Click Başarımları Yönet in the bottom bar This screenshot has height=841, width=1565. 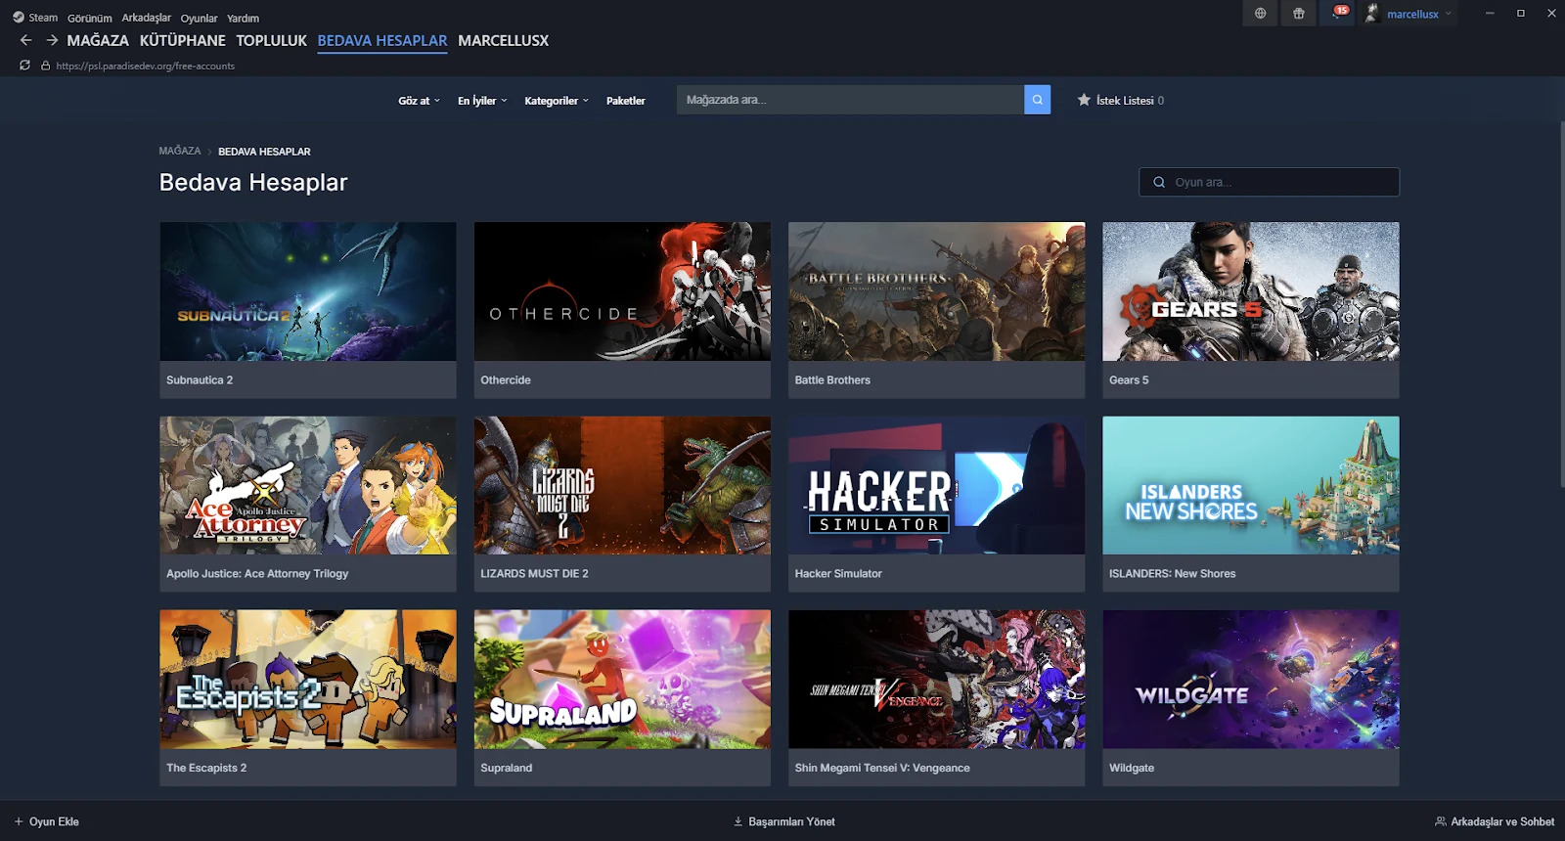[x=784, y=821]
